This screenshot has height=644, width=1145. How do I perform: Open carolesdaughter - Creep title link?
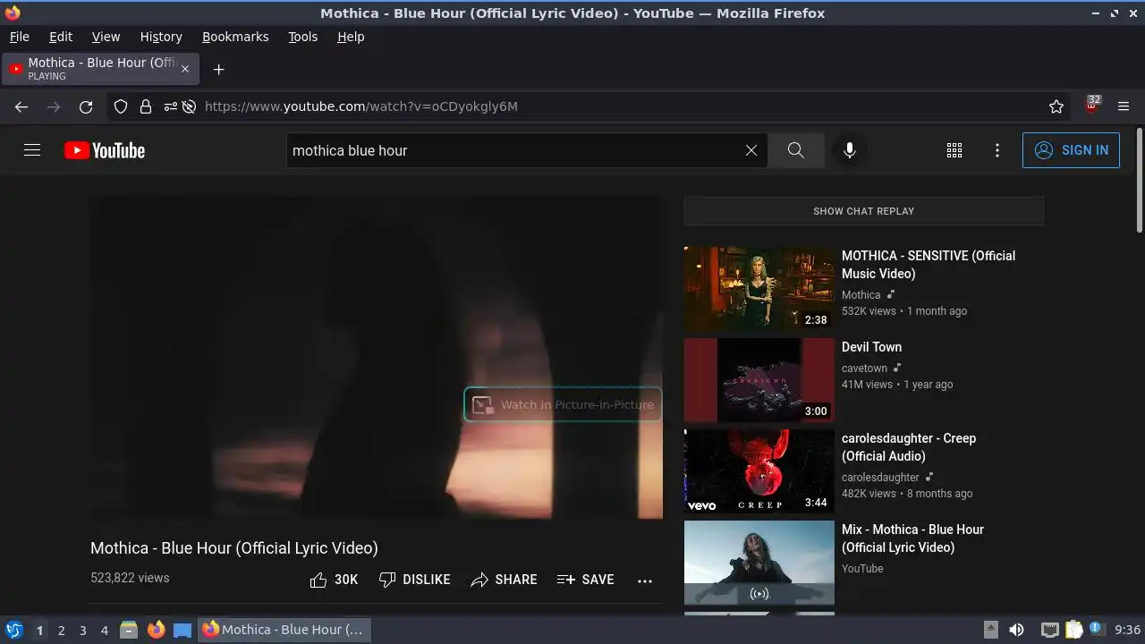[909, 447]
